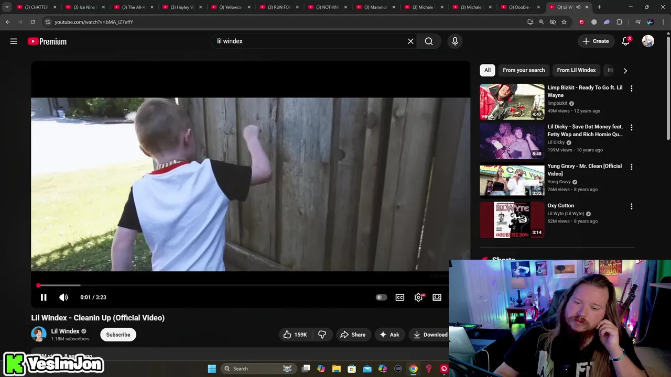Select the From Lil Windex chip
This screenshot has height=377, width=671.
click(576, 70)
